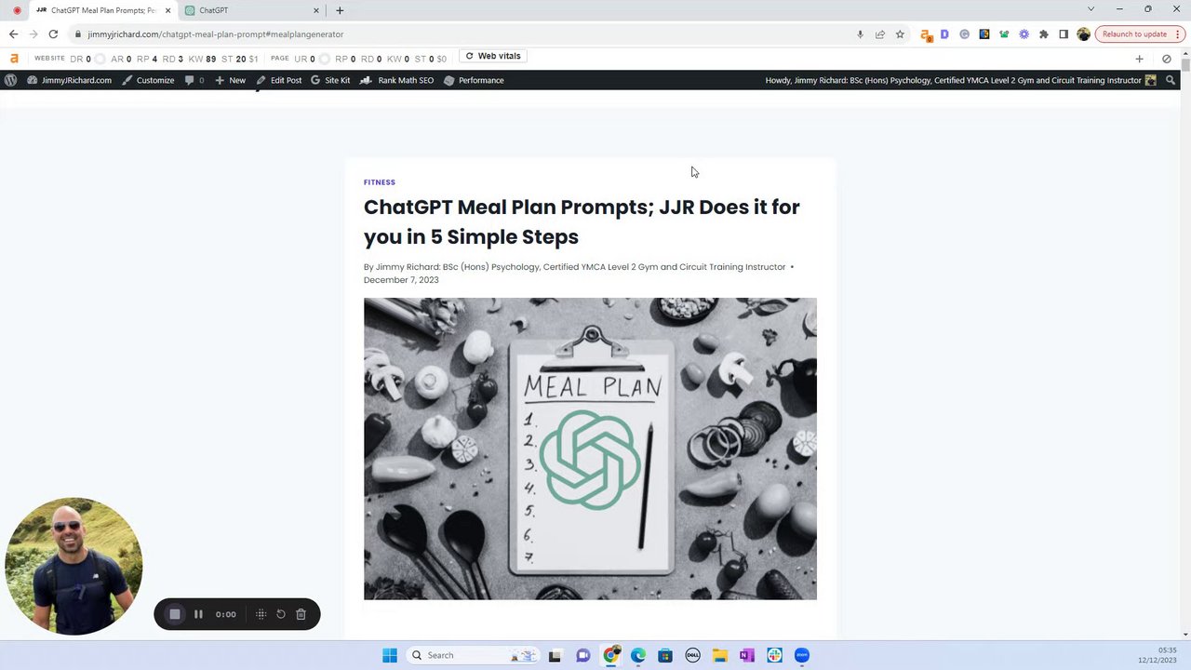This screenshot has width=1191, height=670.
Task: Open Microsoft Edge from the taskbar
Action: [637, 655]
